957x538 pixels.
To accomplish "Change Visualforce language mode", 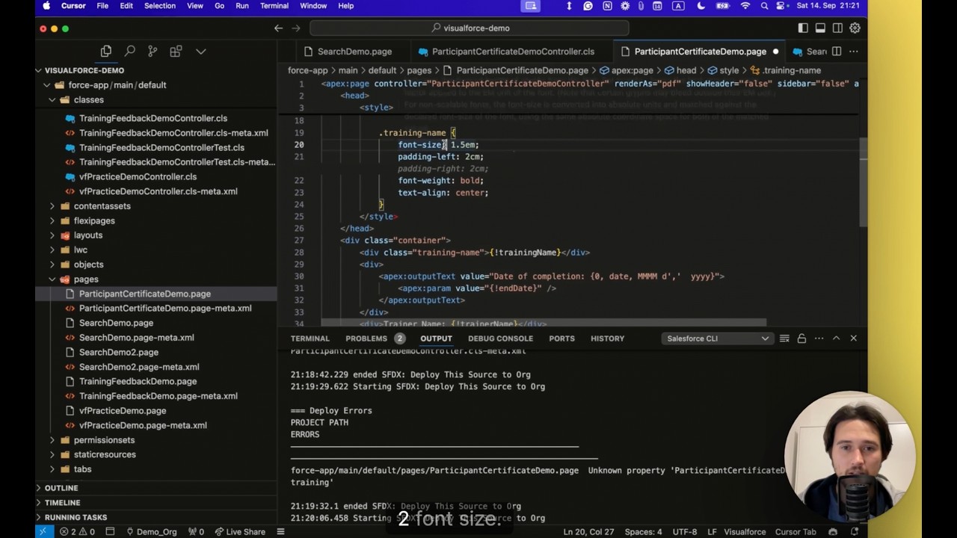I will click(x=745, y=532).
